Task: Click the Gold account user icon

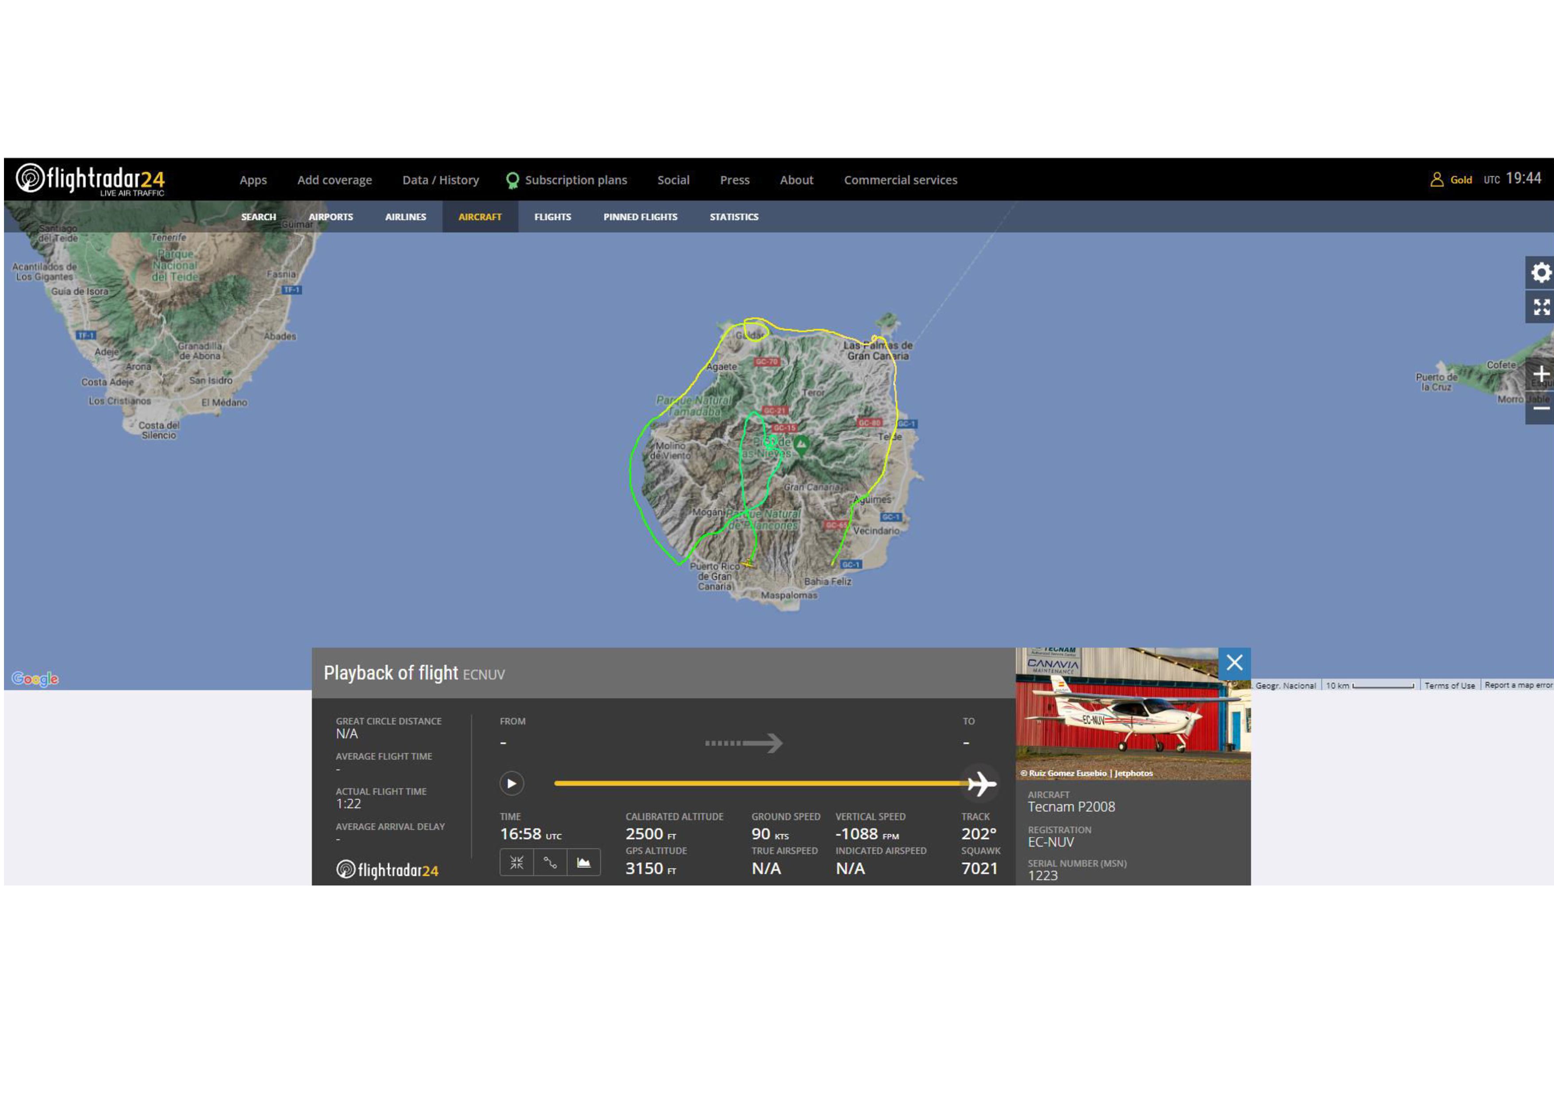Action: 1436,179
